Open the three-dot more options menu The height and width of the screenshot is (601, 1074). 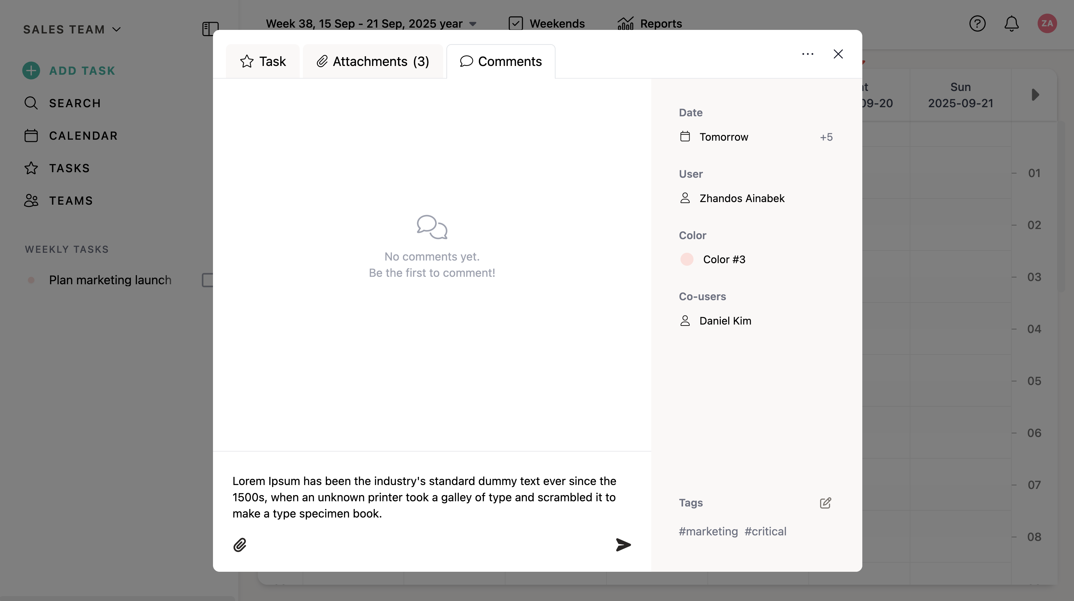(x=807, y=54)
